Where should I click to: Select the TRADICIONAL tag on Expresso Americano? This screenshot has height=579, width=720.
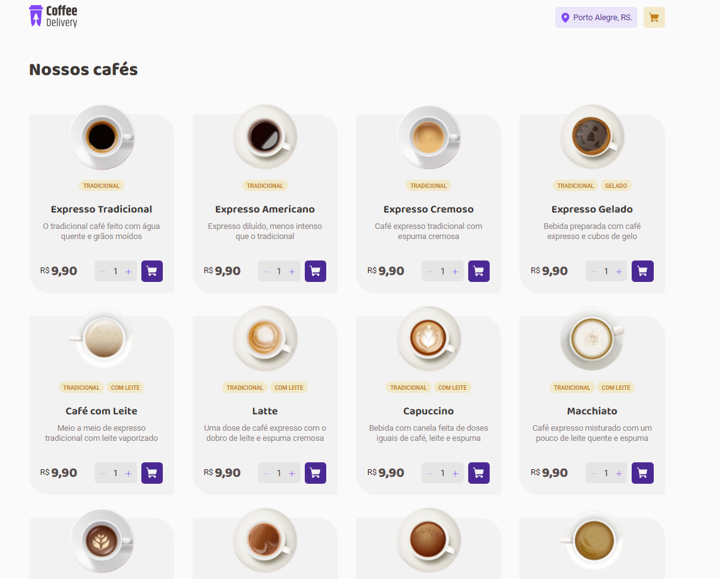[x=265, y=185]
